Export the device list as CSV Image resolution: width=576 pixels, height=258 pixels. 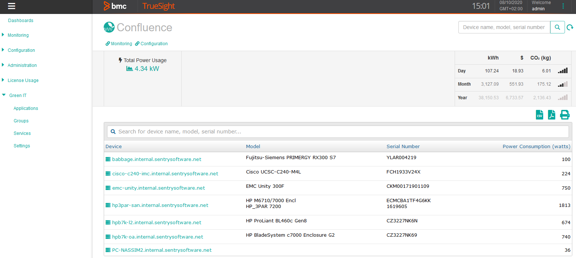click(539, 114)
